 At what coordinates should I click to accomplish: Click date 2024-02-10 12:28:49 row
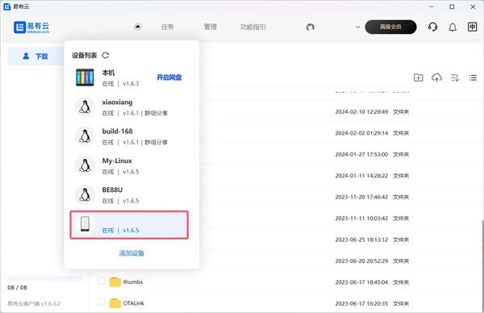point(361,112)
